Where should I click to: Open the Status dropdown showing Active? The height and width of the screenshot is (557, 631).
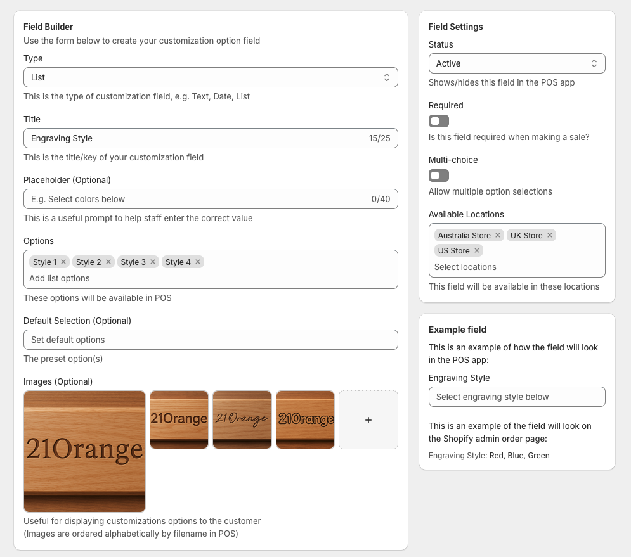pyautogui.click(x=517, y=63)
